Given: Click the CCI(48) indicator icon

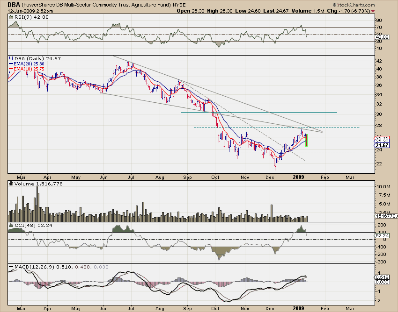Looking at the screenshot, I should (11, 225).
